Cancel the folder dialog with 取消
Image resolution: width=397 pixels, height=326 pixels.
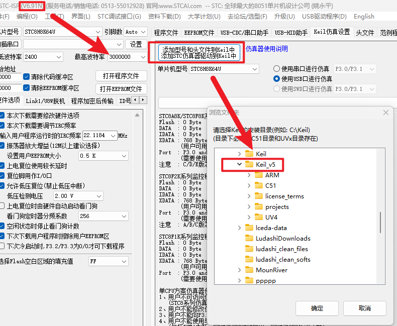tap(365, 308)
